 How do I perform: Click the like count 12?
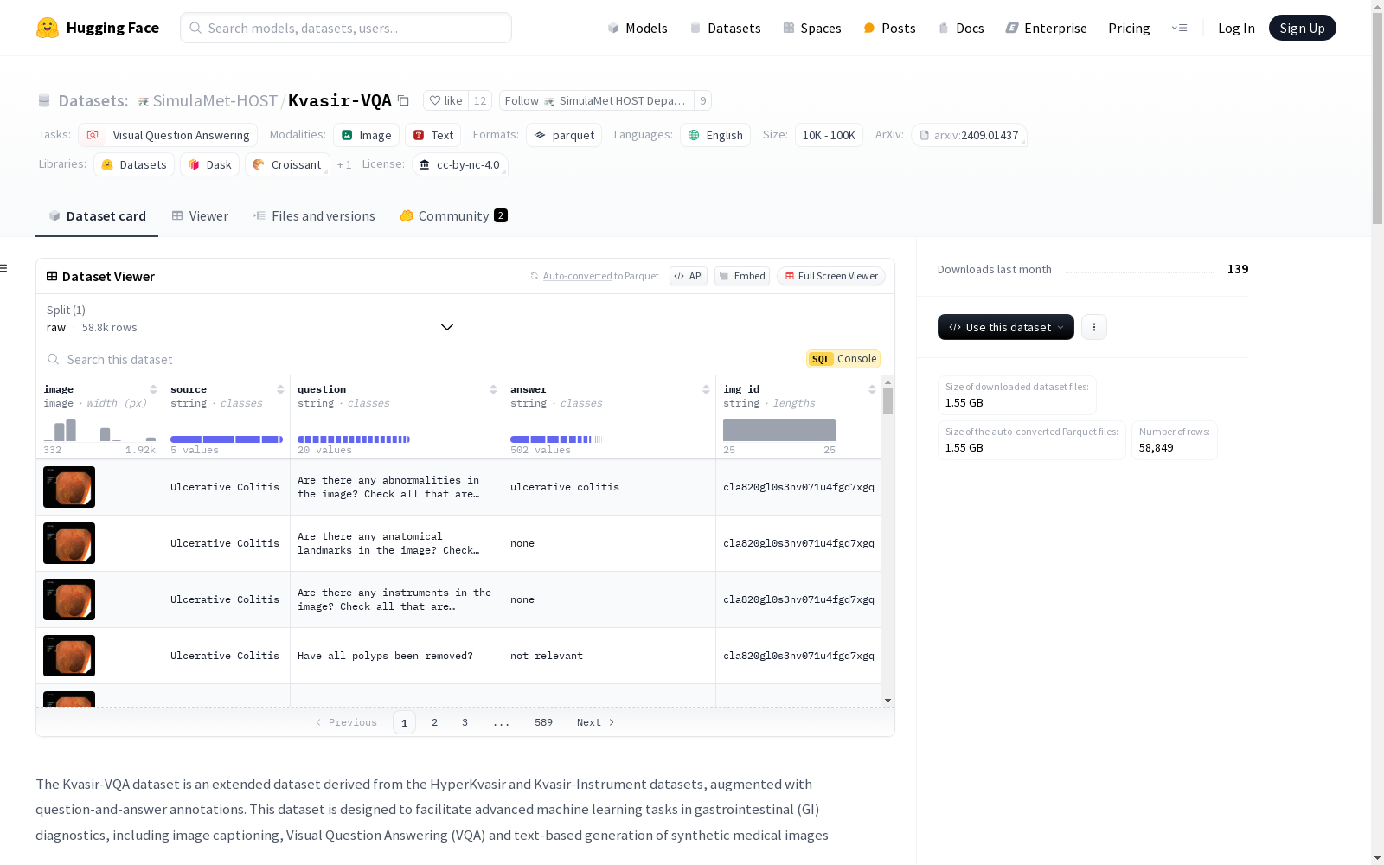[x=480, y=100]
